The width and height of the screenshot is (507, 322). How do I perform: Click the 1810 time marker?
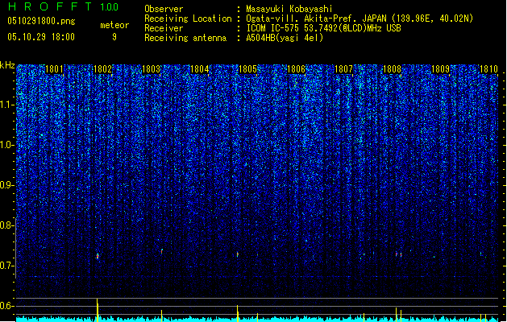[x=488, y=69]
